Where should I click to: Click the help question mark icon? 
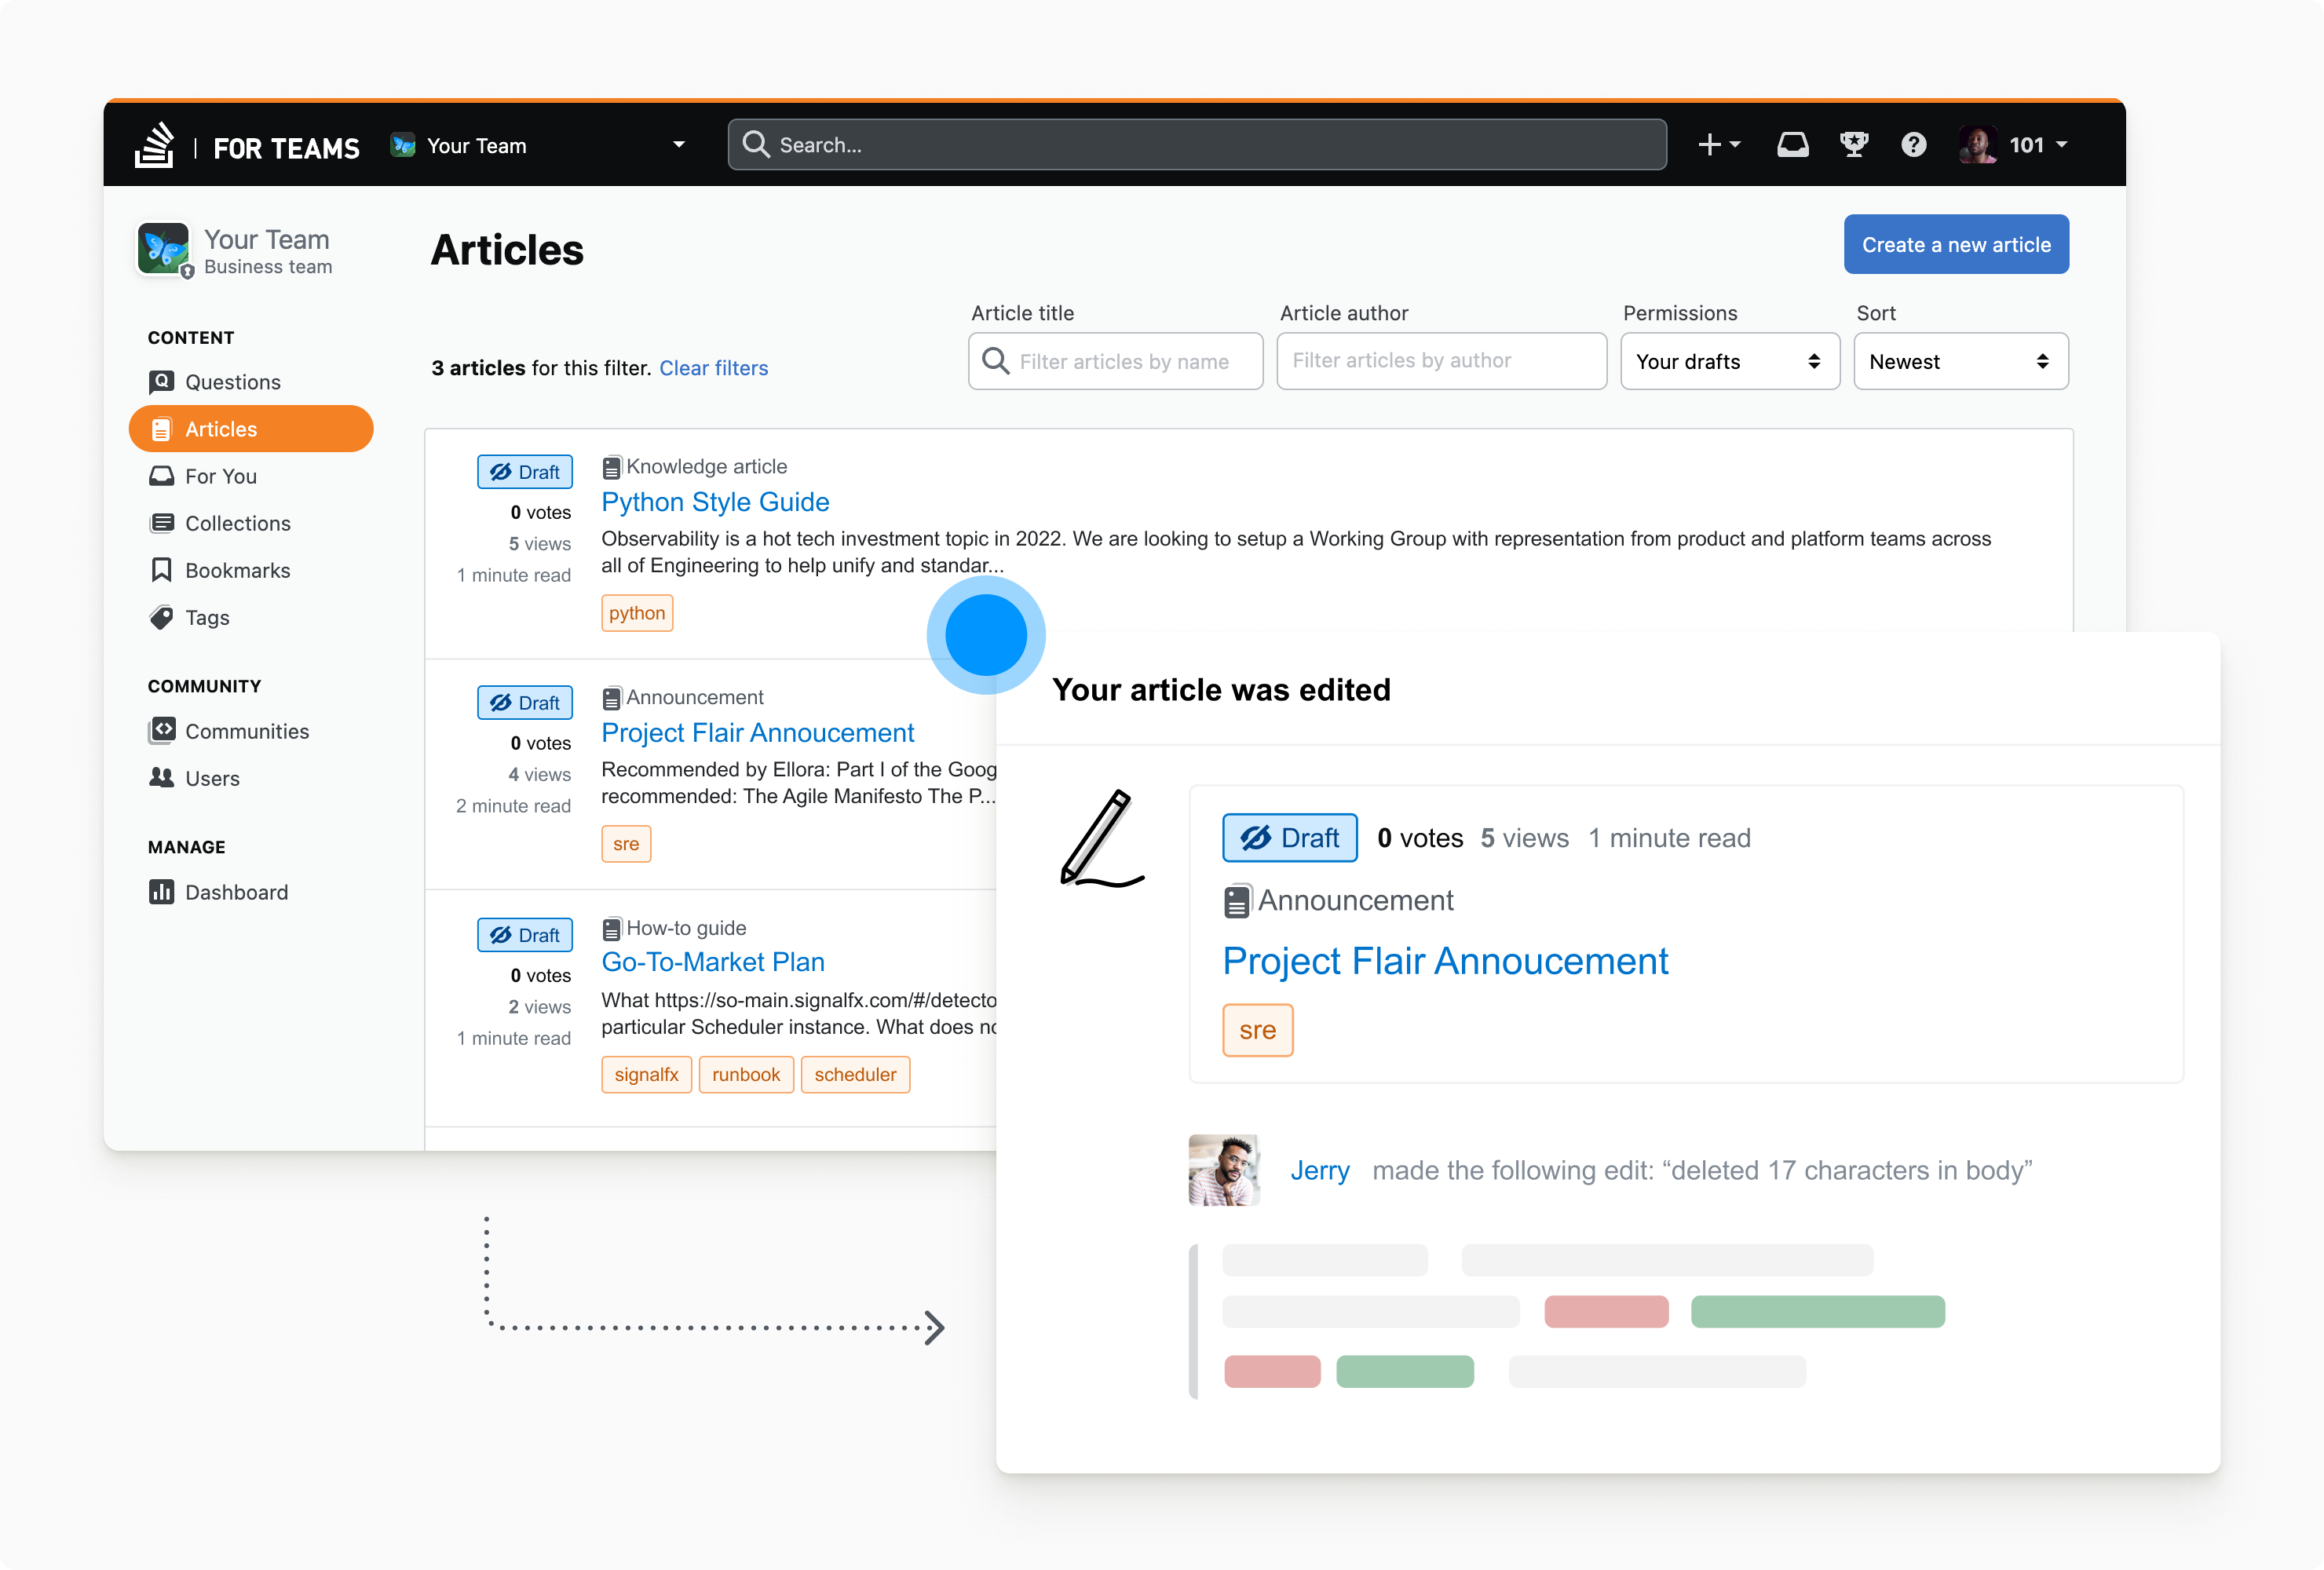click(1913, 145)
